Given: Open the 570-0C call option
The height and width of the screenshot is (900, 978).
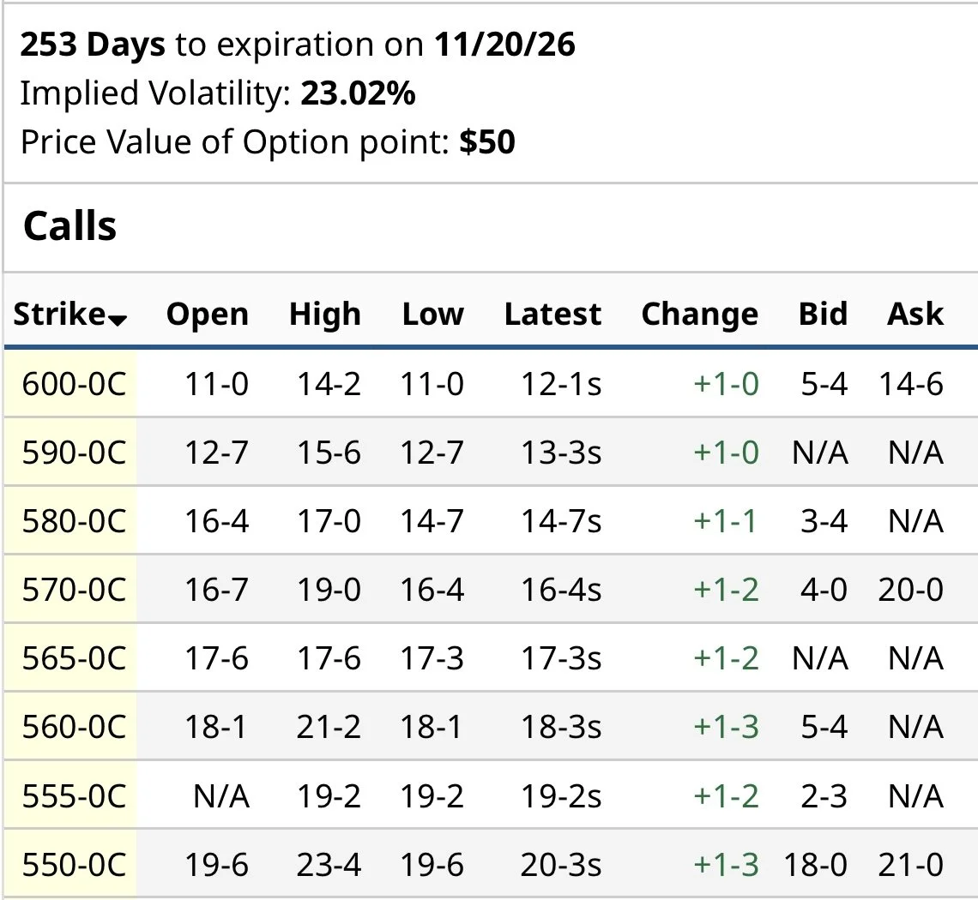Looking at the screenshot, I should pos(74,590).
